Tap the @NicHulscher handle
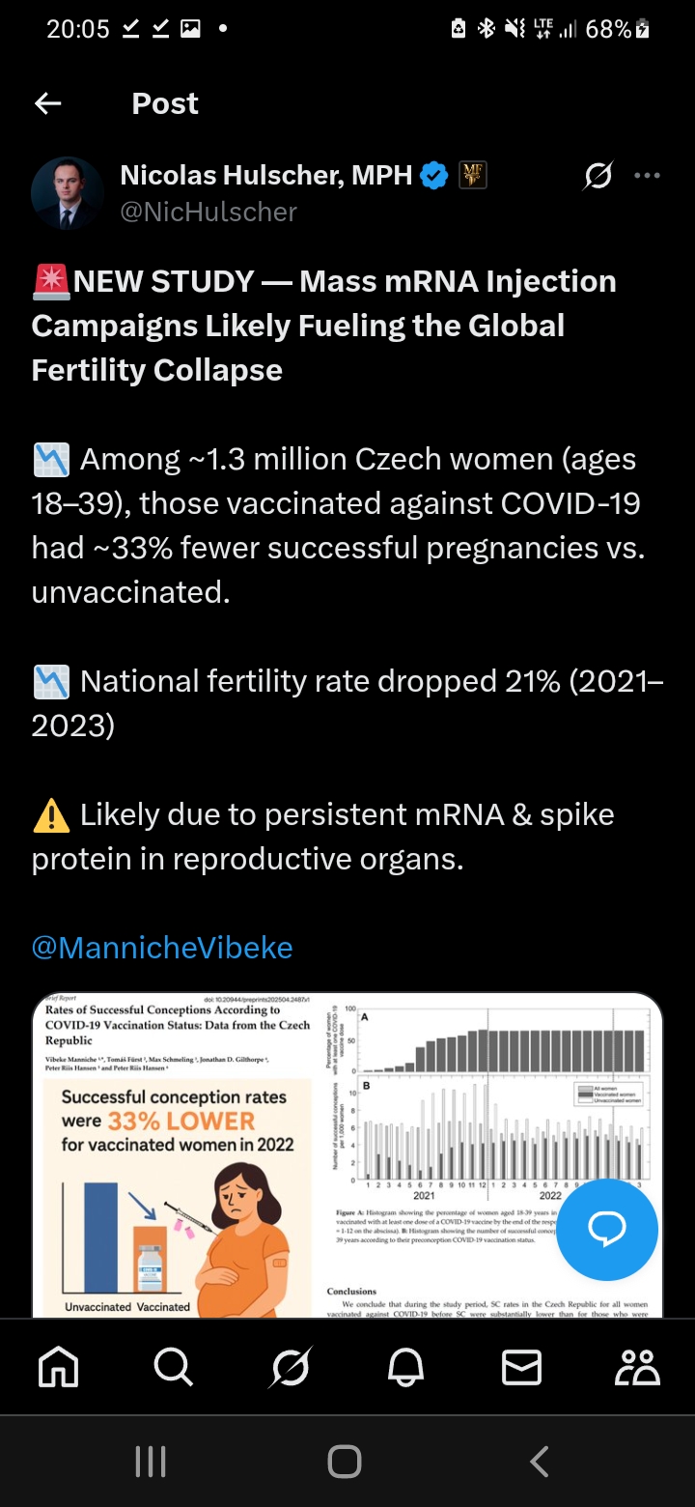The image size is (695, 1507). (208, 212)
